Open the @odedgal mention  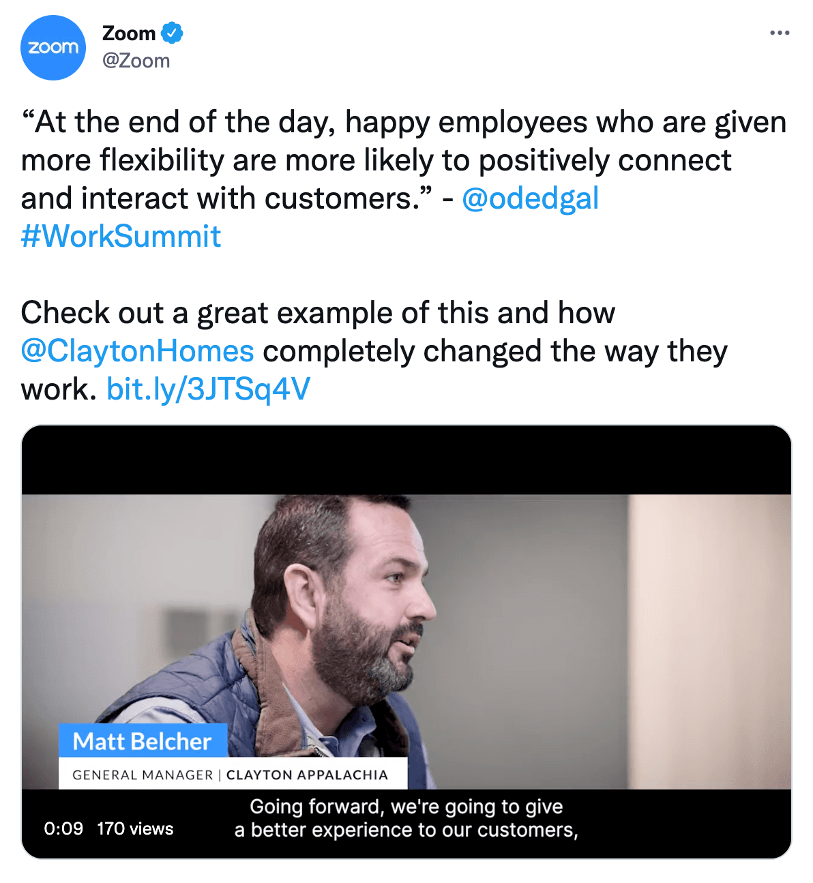pos(530,198)
